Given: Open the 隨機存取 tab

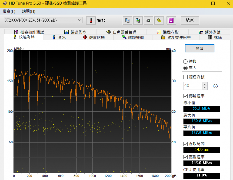Looking at the screenshot, I should click(x=168, y=32).
